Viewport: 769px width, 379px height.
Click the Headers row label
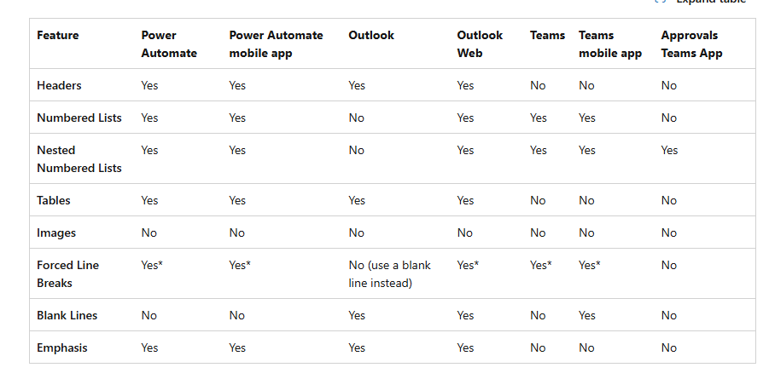[x=60, y=85]
